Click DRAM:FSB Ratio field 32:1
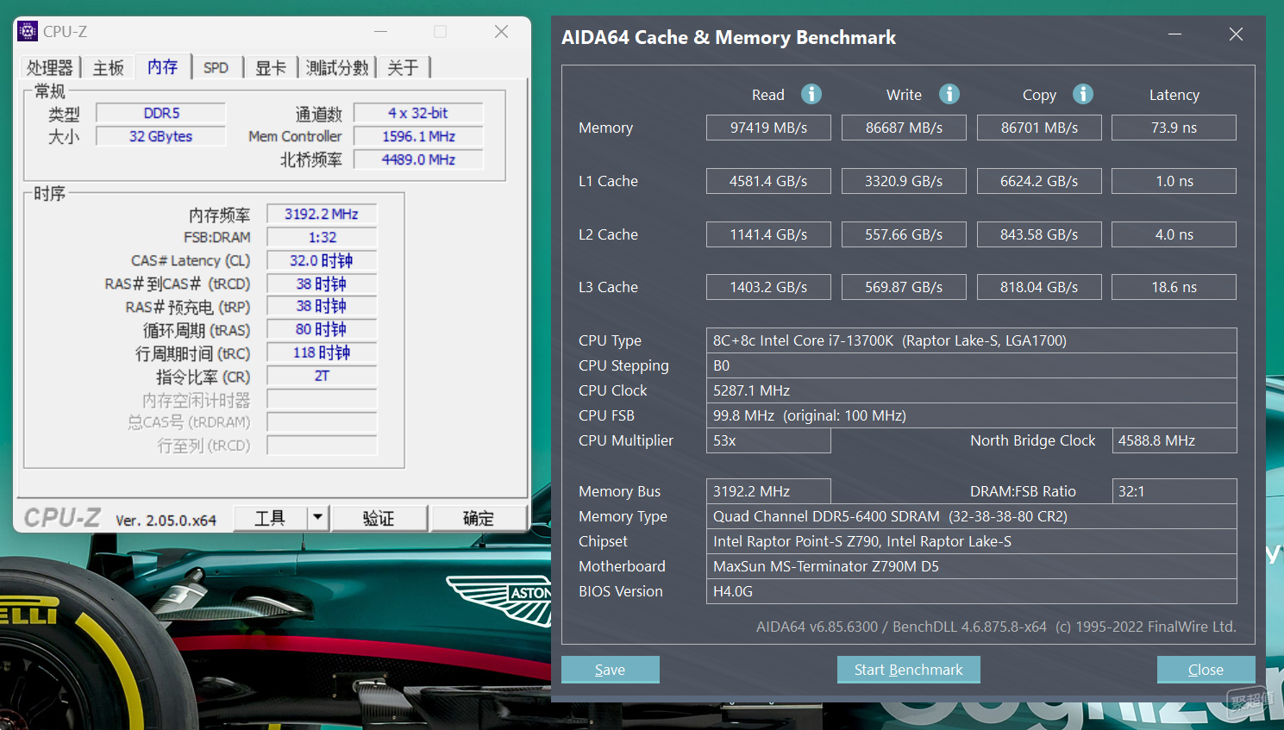This screenshot has width=1284, height=730. point(1174,491)
